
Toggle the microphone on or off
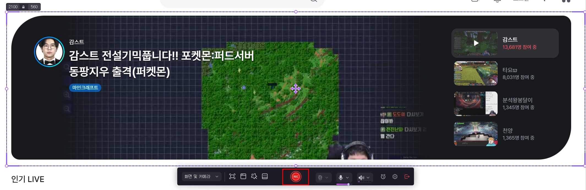[340, 177]
